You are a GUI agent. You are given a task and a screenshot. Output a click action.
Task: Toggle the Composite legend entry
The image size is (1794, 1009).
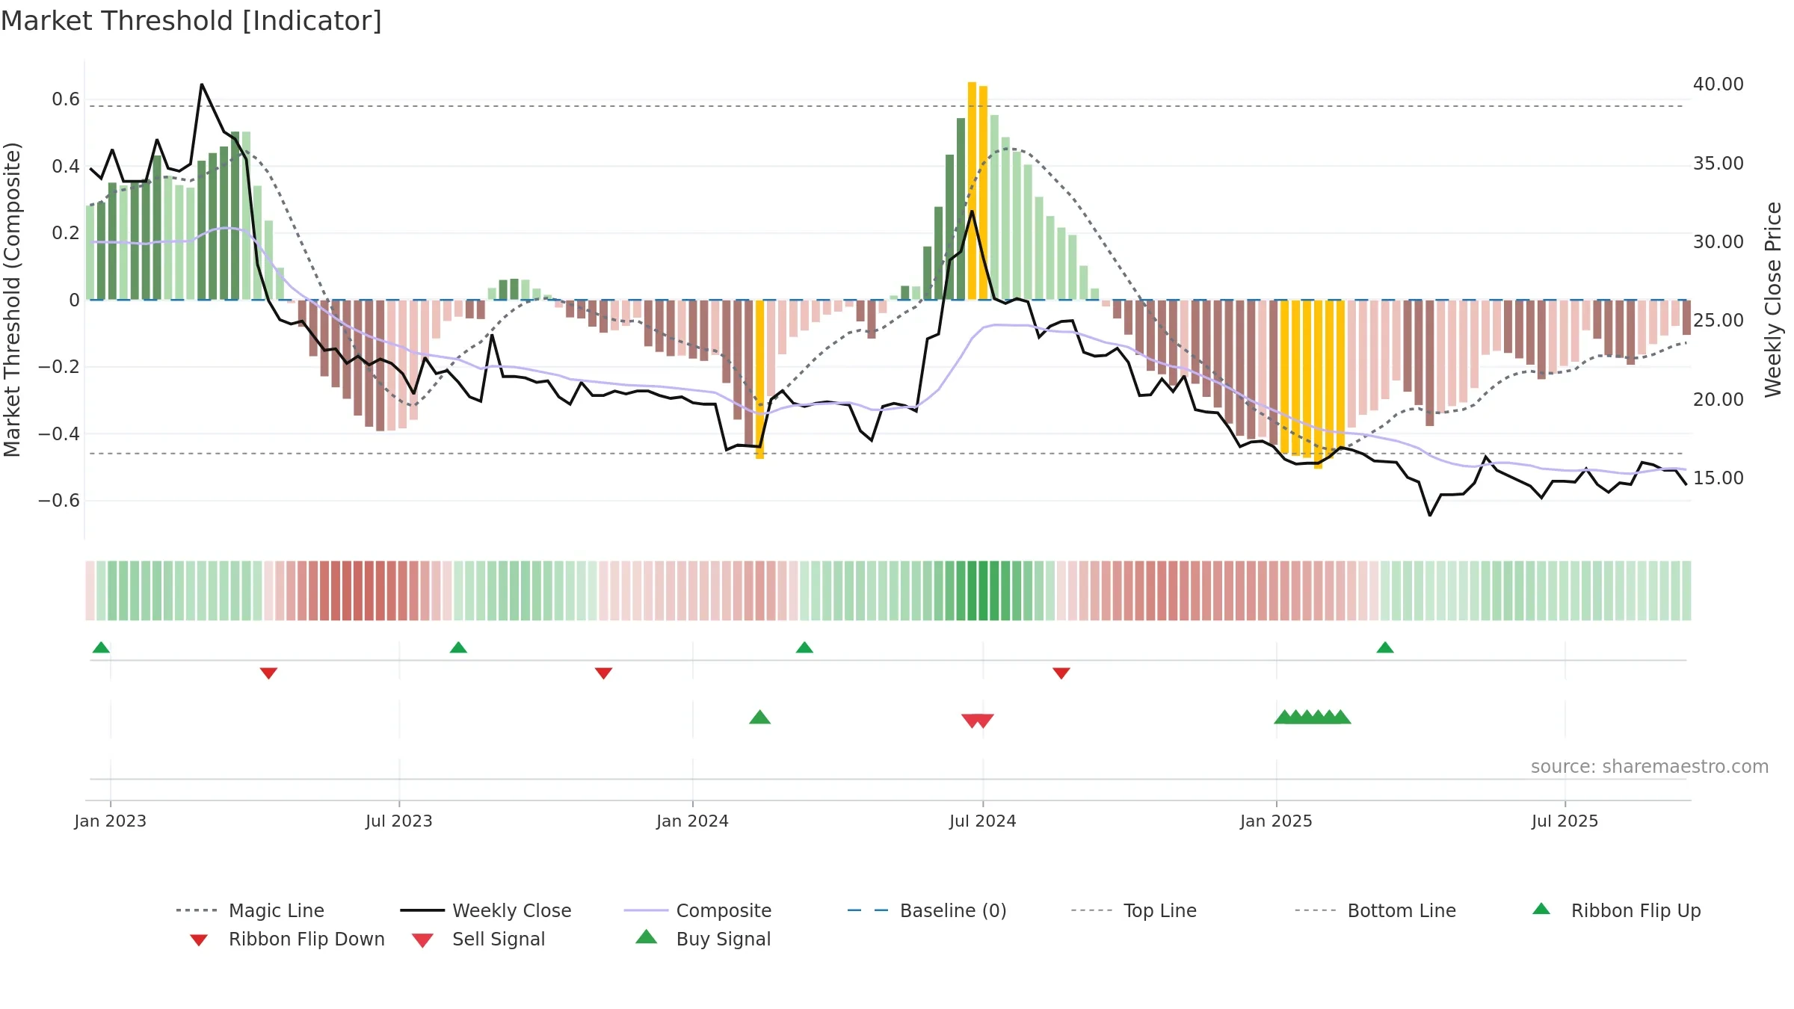pos(697,910)
